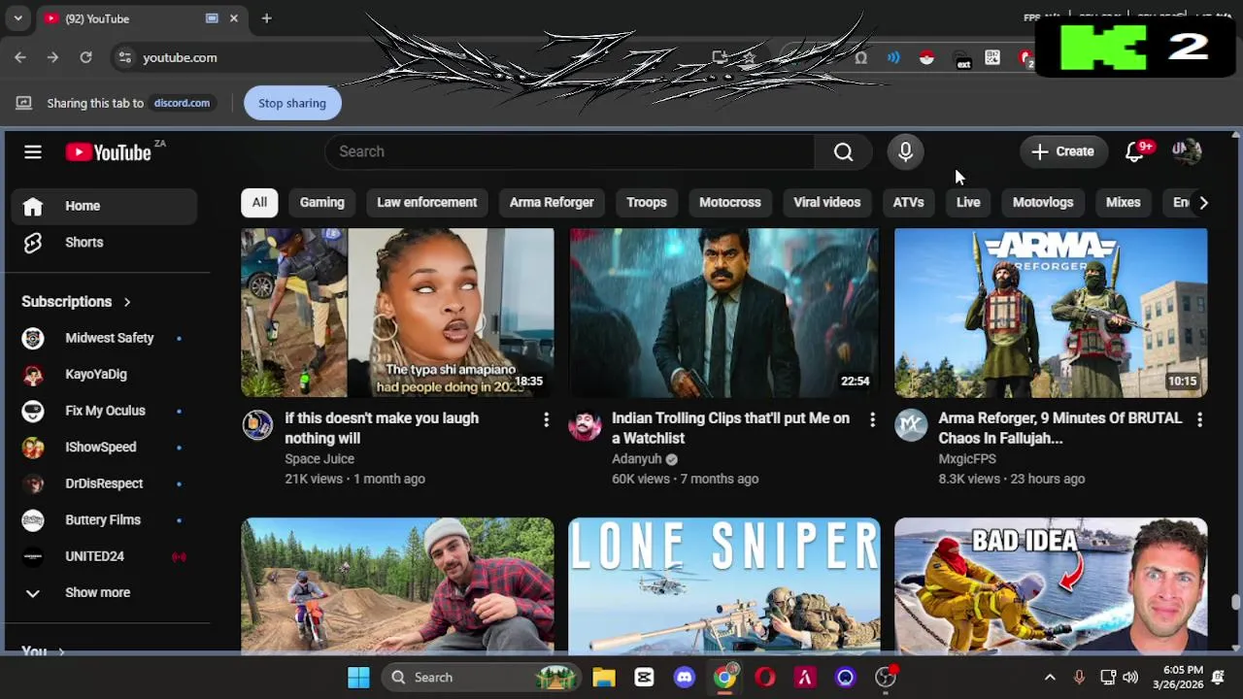This screenshot has width=1243, height=699.
Task: Open Shorts from the sidebar
Action: (105, 242)
